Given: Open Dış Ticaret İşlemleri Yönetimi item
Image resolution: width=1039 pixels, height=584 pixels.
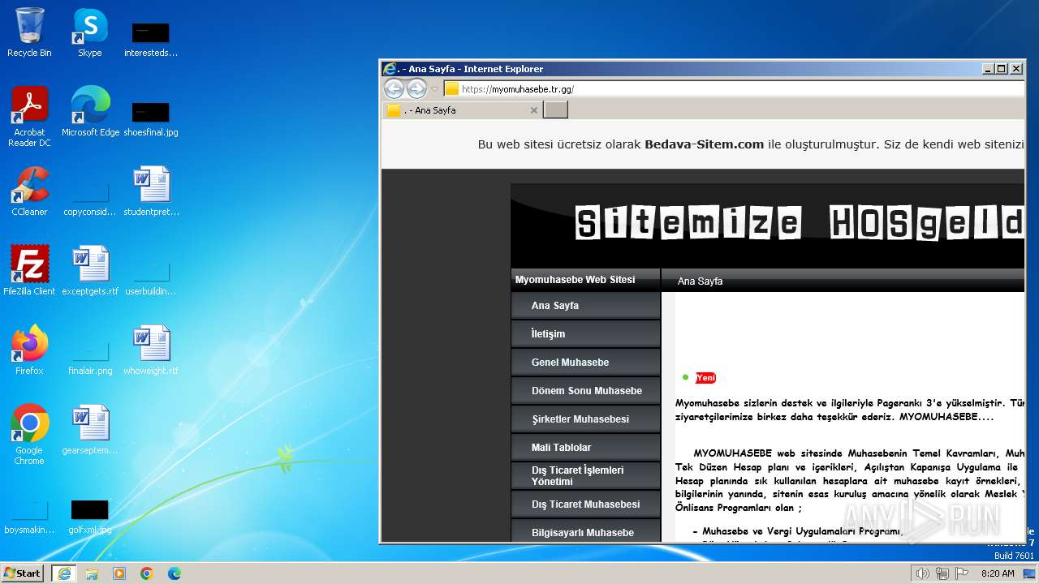Looking at the screenshot, I should (x=585, y=476).
